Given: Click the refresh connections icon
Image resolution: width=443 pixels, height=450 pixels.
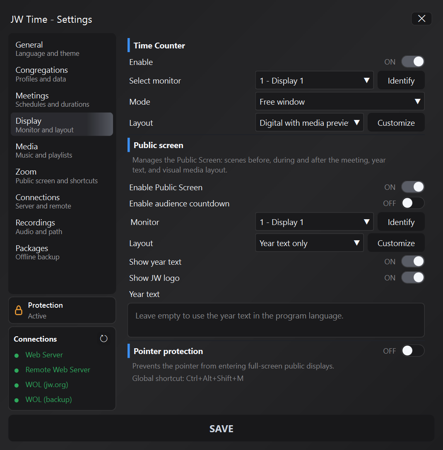Looking at the screenshot, I should tap(104, 339).
